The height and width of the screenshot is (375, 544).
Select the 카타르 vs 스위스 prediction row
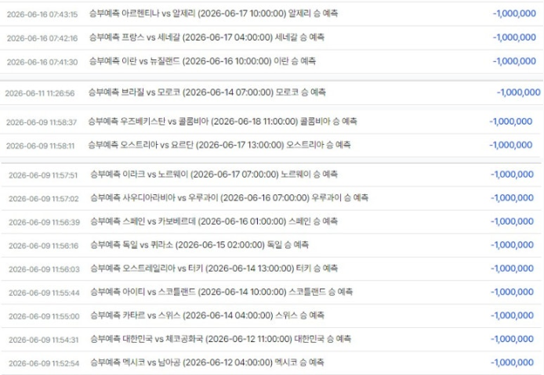272,316
